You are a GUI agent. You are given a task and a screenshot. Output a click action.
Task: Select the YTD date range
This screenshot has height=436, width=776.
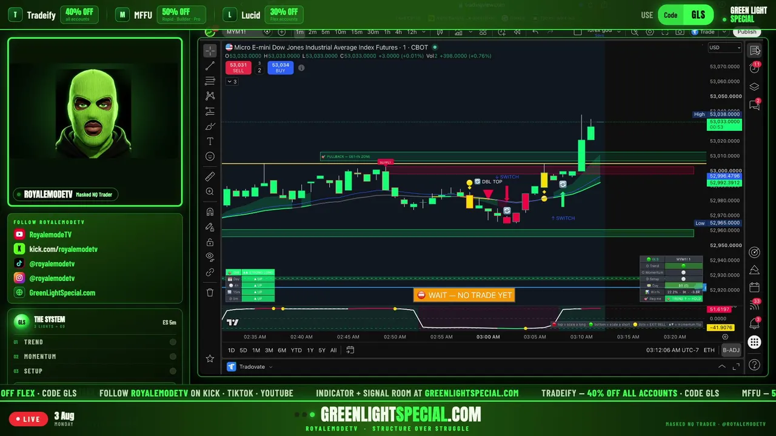[296, 350]
